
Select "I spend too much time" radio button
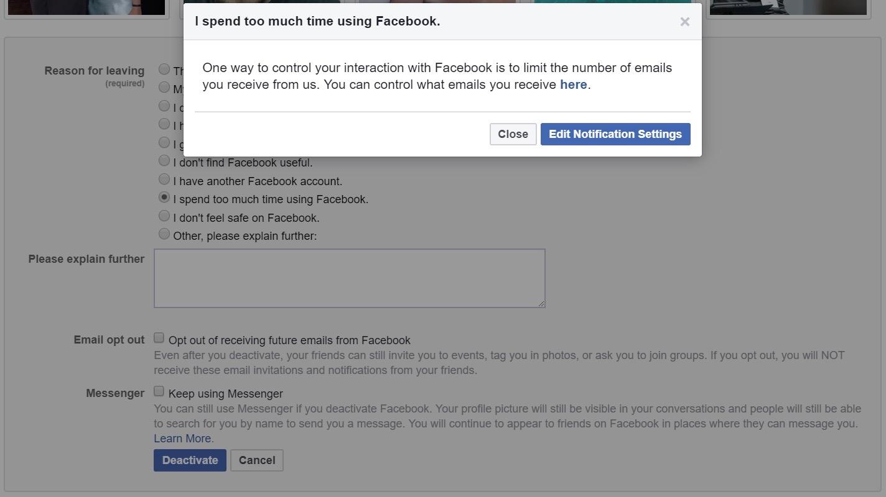164,198
